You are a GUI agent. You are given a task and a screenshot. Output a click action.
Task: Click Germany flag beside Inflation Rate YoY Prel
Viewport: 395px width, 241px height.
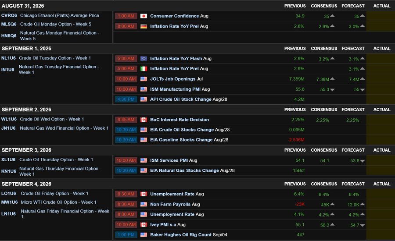144,26
